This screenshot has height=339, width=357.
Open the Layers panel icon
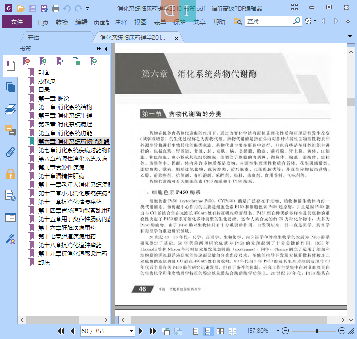[10, 110]
